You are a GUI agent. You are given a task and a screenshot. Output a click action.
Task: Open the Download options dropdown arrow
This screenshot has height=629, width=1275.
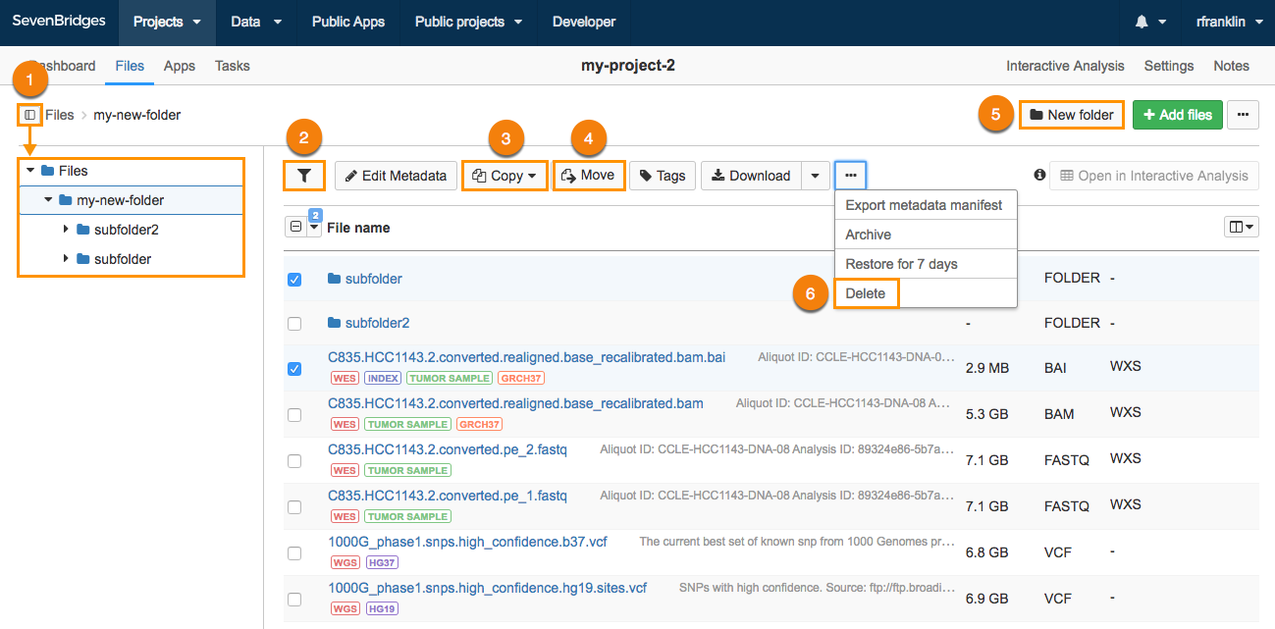click(815, 176)
